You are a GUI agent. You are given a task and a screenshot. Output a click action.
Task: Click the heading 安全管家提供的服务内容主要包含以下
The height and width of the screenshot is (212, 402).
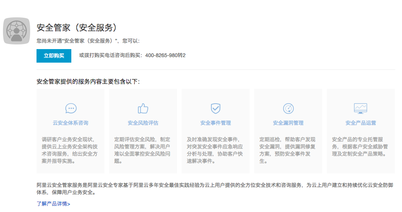tap(87, 82)
